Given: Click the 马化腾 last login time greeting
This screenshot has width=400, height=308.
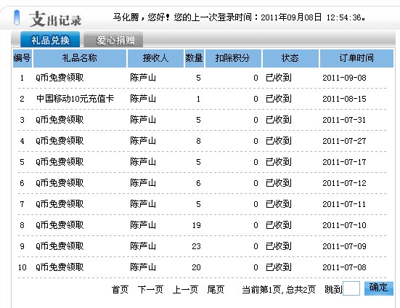Looking at the screenshot, I should (x=239, y=17).
